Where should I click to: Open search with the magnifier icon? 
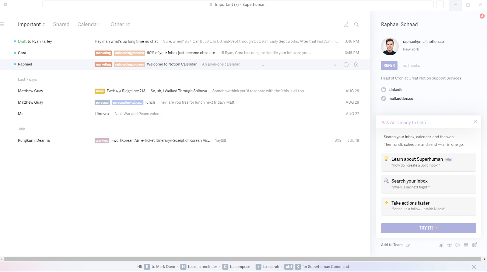356,24
